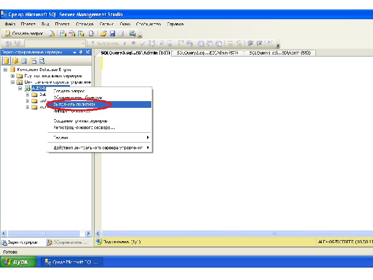Click left arrow of registered servers scrollbar
Screen dimensions: 373x280
4,233
